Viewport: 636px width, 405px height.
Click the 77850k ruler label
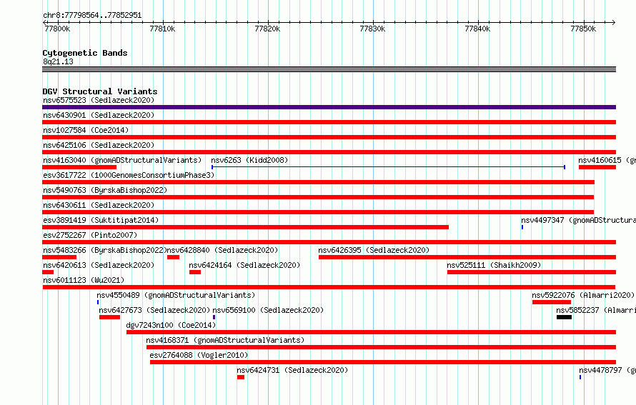pos(583,29)
